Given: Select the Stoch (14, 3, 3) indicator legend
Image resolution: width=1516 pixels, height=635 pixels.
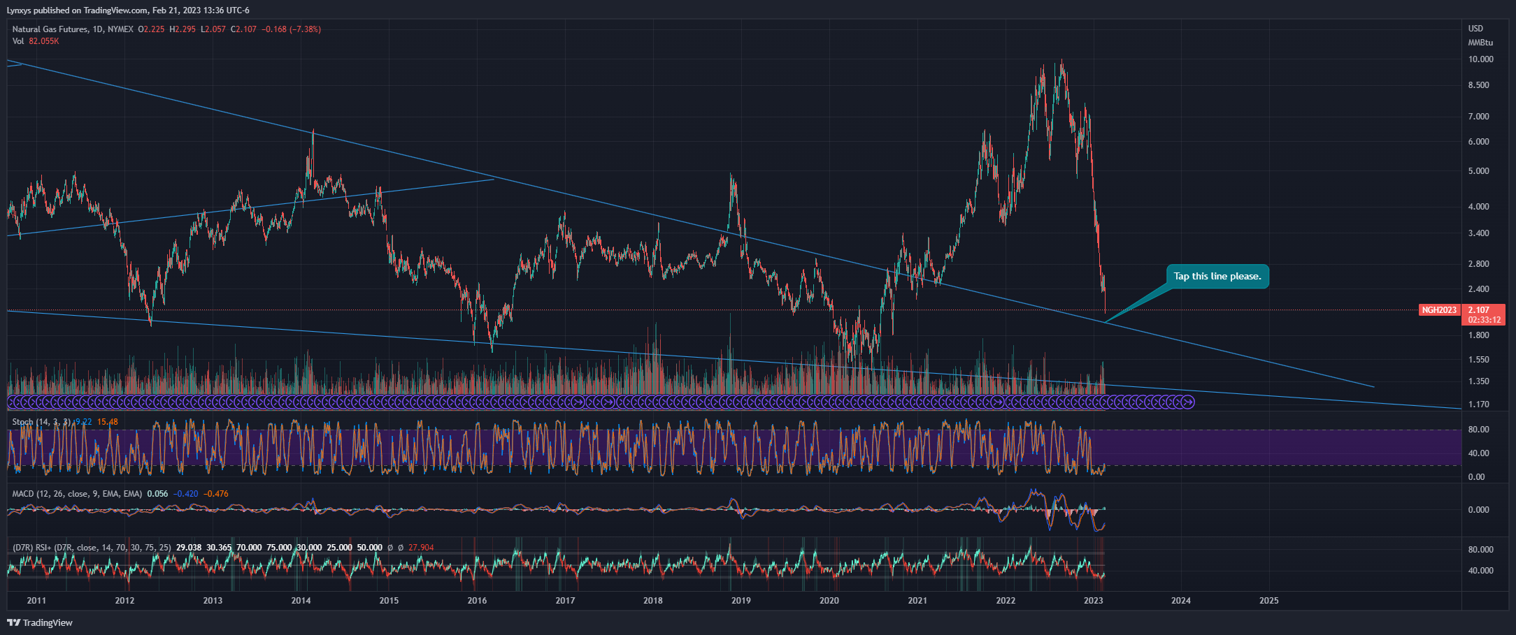Looking at the screenshot, I should pyautogui.click(x=41, y=422).
